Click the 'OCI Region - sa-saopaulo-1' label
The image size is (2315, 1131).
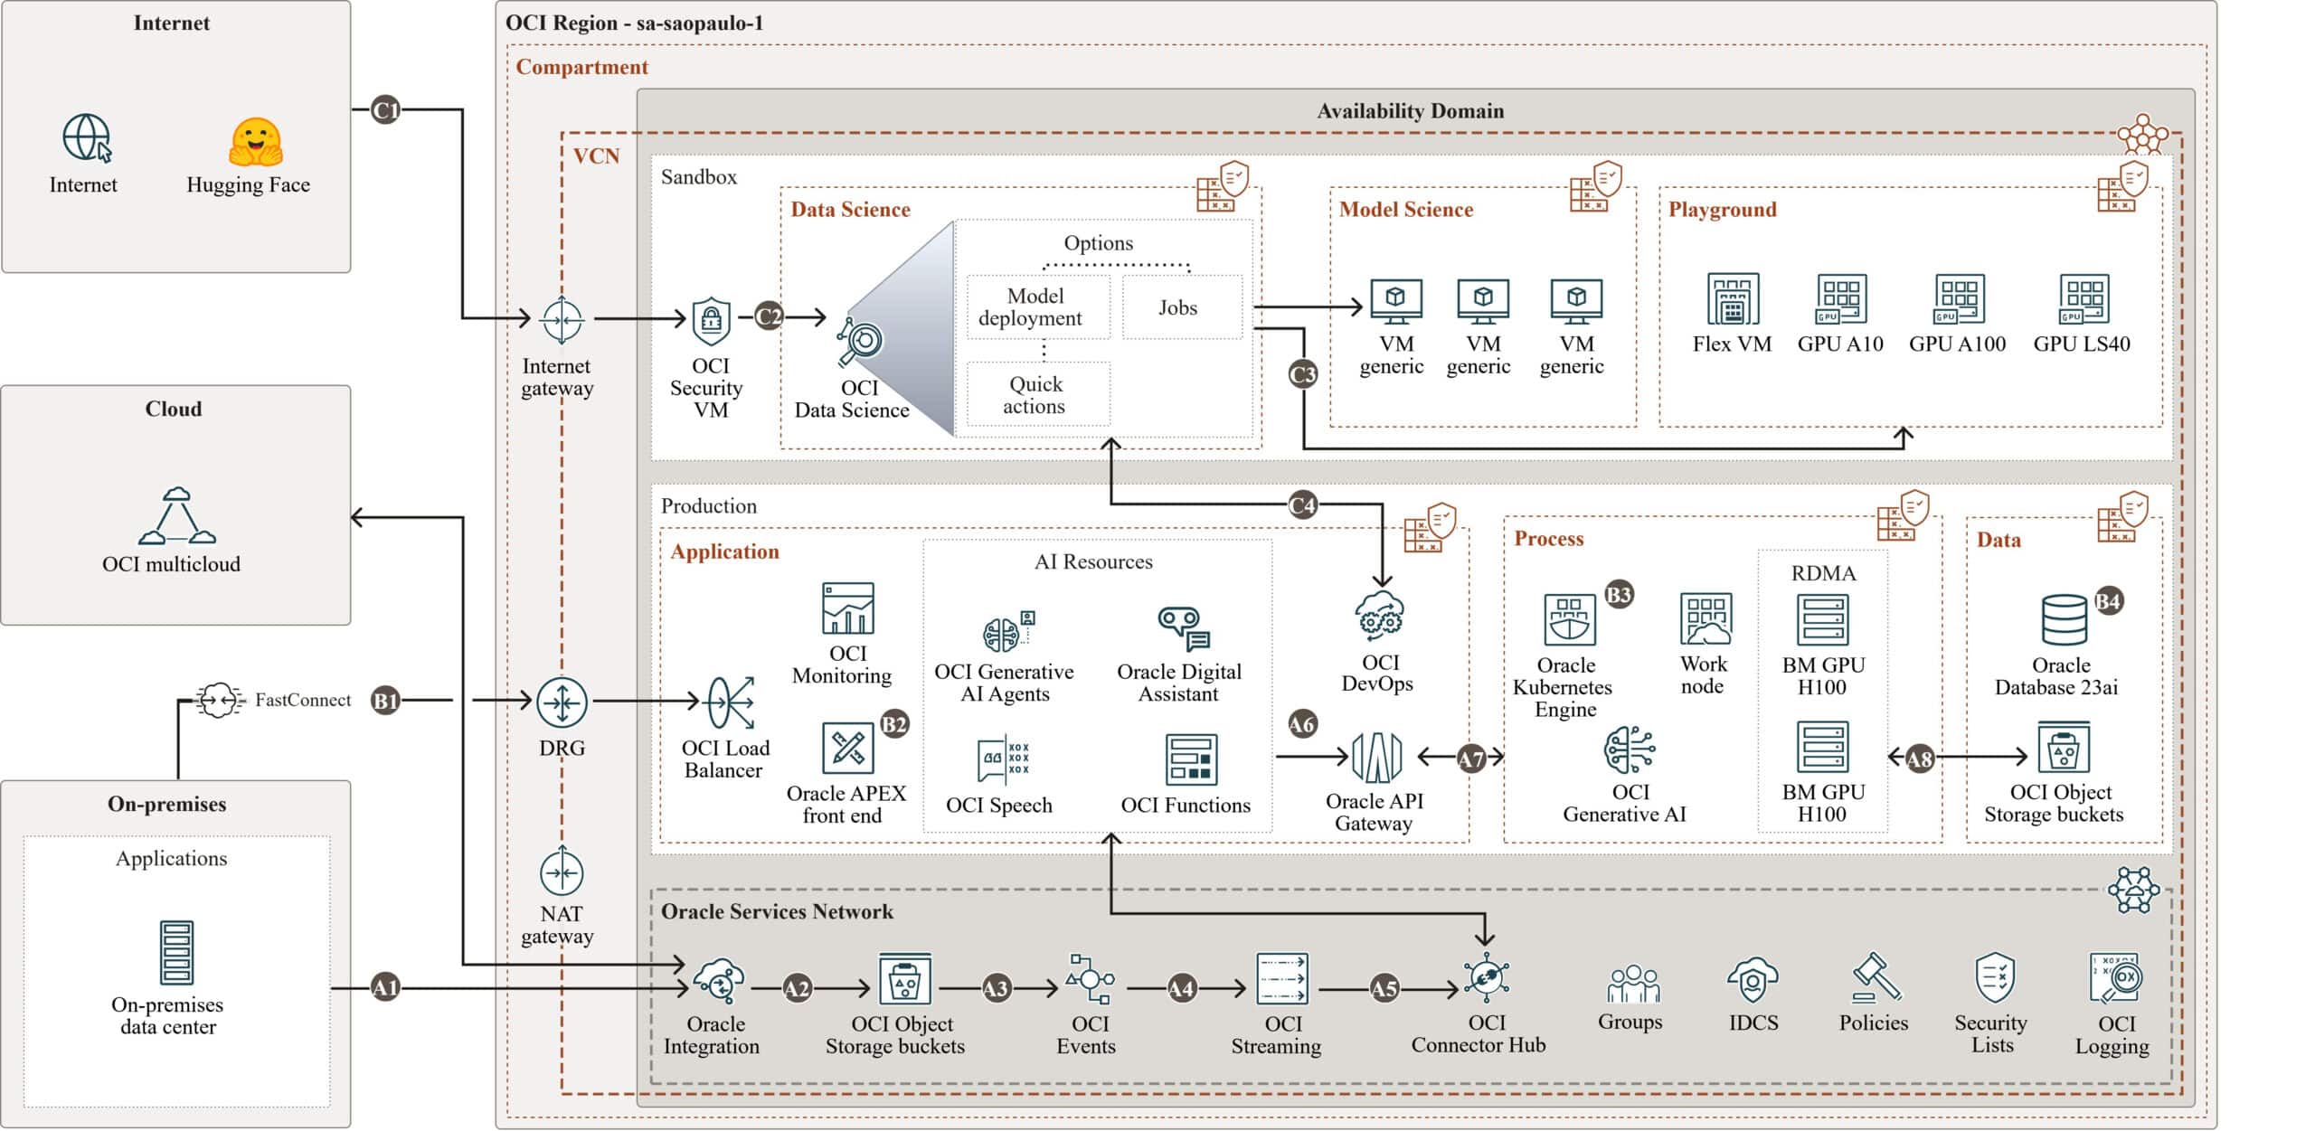(634, 23)
